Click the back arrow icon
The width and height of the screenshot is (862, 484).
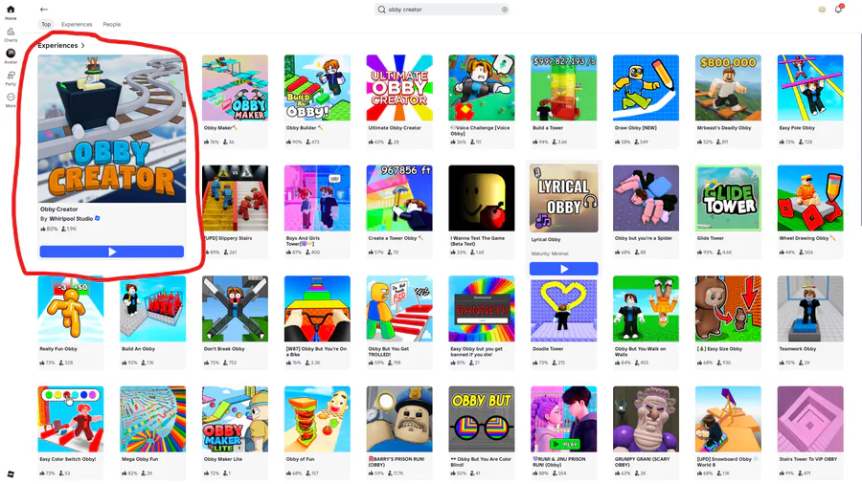(44, 10)
